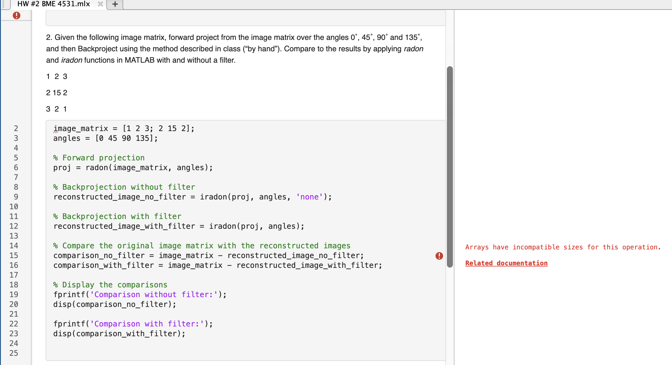
Task: Click the incompatible sizes error message text
Action: click(x=563, y=247)
